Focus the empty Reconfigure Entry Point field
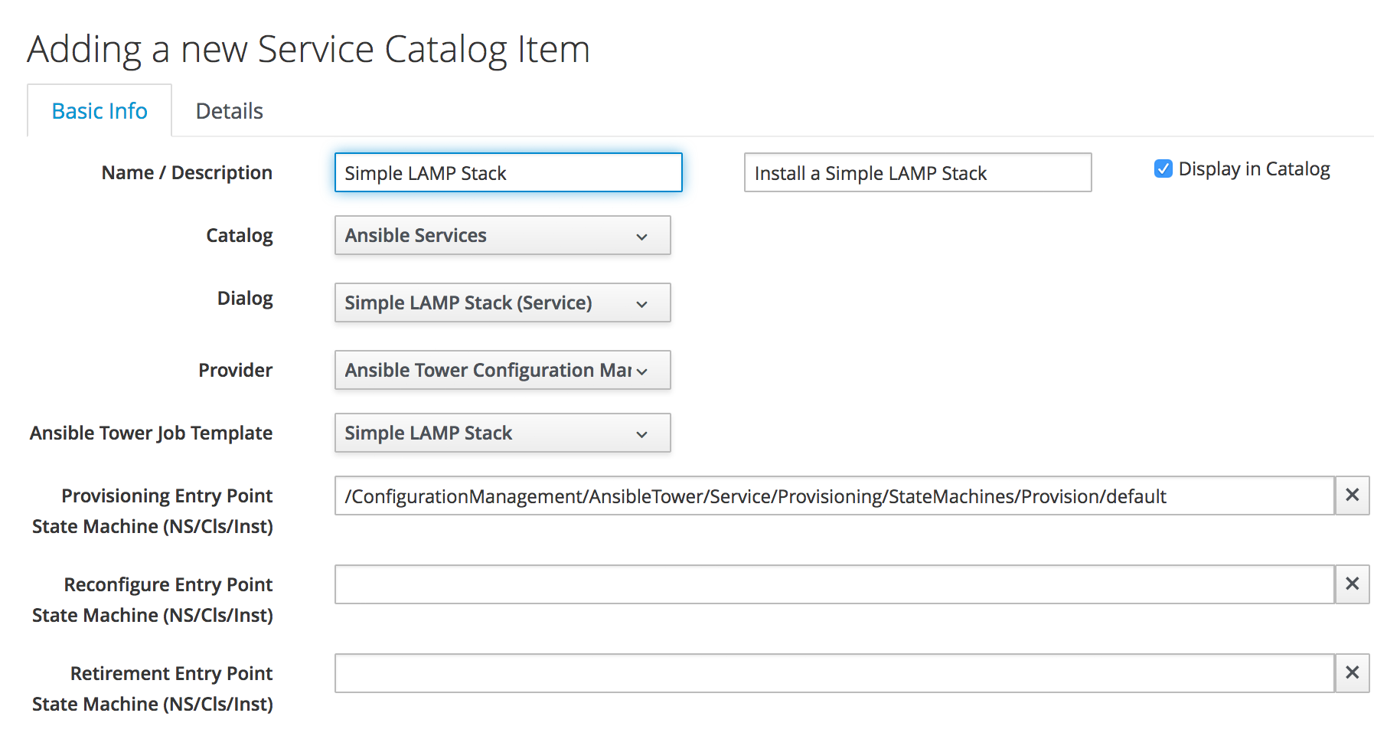1374x749 pixels. point(834,584)
